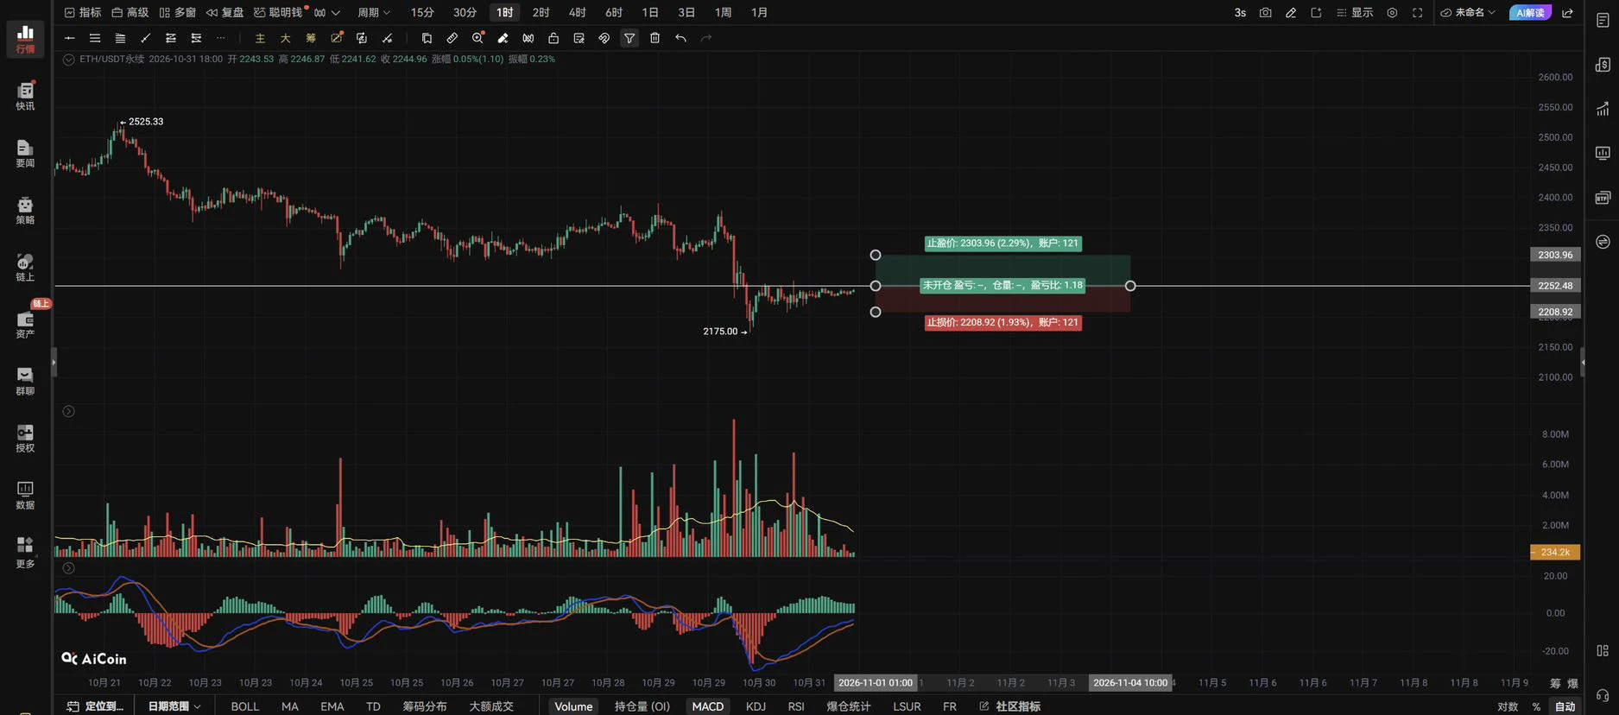Open the 数据 data sidebar icon
This screenshot has height=715, width=1619.
point(25,495)
